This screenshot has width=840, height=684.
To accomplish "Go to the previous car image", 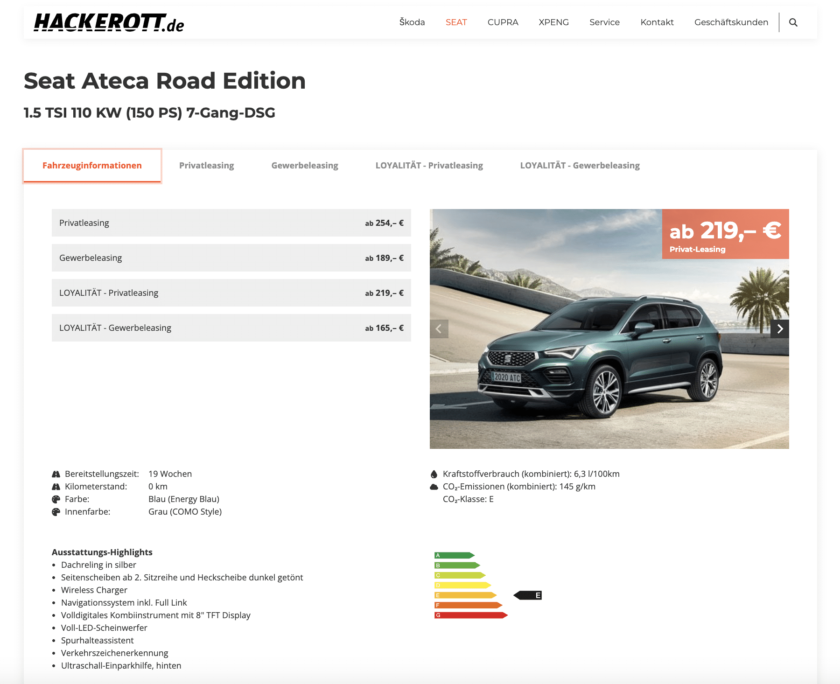I will (x=439, y=329).
